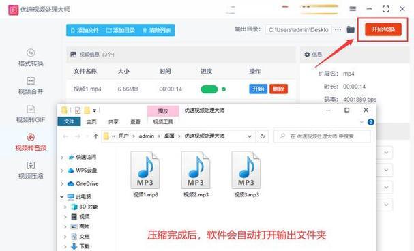414x251 pixels.
Task: Click 添加文件 button
Action: point(85,31)
